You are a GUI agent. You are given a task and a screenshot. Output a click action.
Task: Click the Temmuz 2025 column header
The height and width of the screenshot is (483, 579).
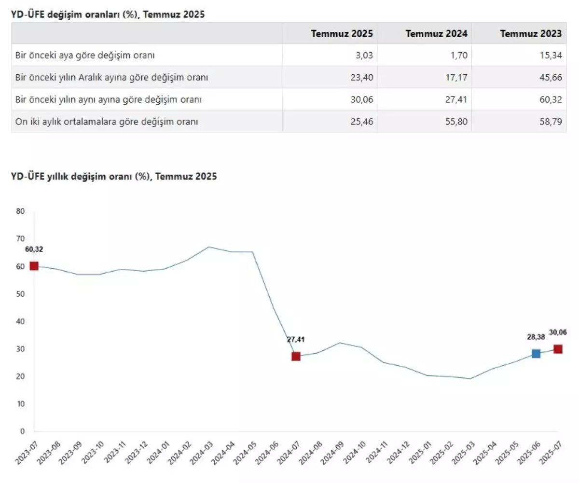point(342,34)
